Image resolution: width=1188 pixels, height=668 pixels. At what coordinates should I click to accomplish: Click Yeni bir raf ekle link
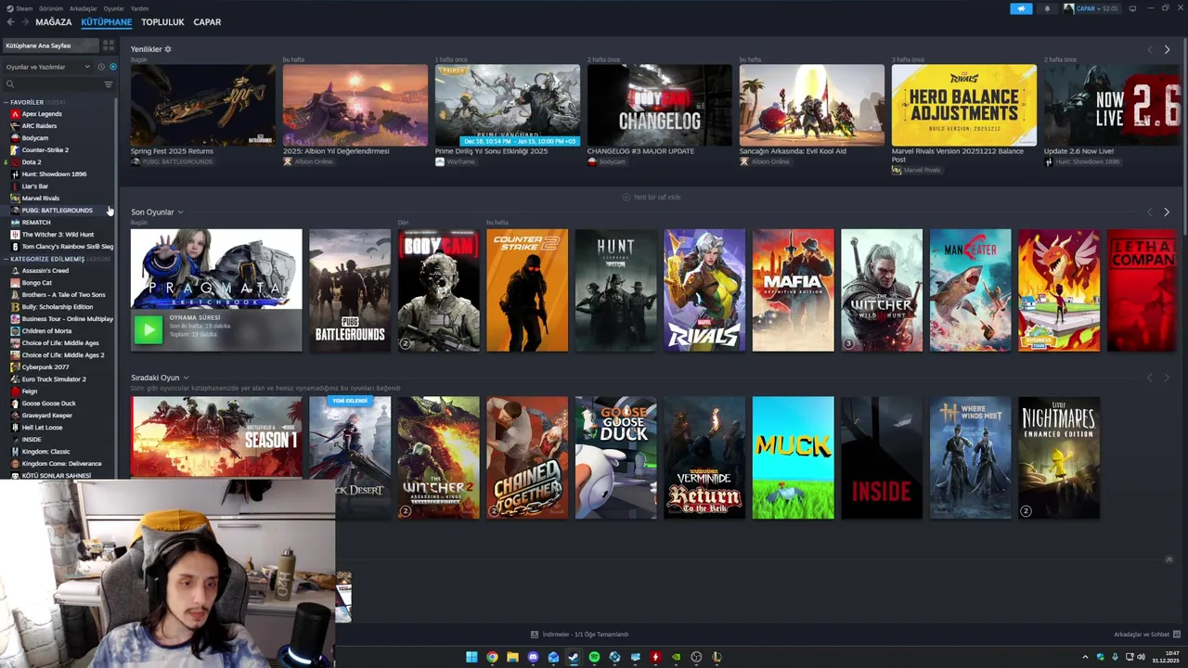(x=651, y=197)
